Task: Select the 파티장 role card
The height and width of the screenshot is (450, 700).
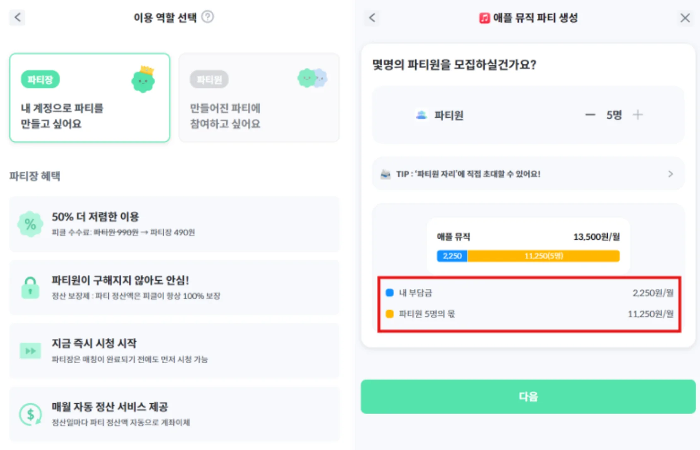Action: pyautogui.click(x=90, y=98)
